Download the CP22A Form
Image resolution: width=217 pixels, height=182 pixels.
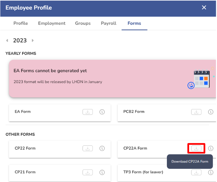196,148
